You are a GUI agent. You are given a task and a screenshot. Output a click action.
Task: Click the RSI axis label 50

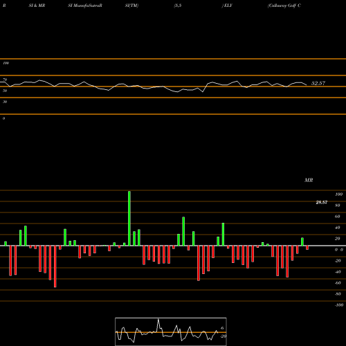tap(5, 91)
